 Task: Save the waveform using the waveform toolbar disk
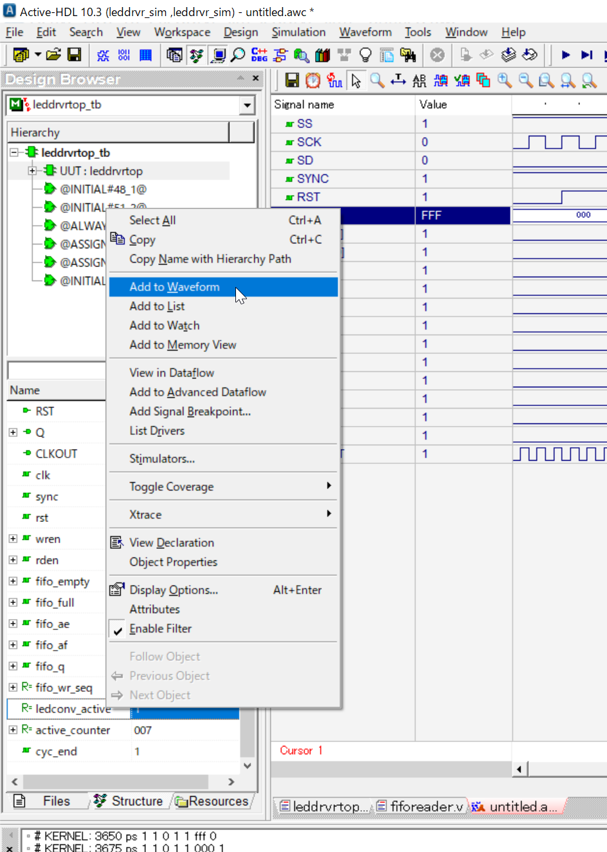coord(292,80)
